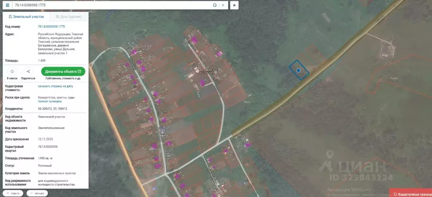
Task: Open cadastral quarter 70:14:0300098 value
Action: pos(47,146)
